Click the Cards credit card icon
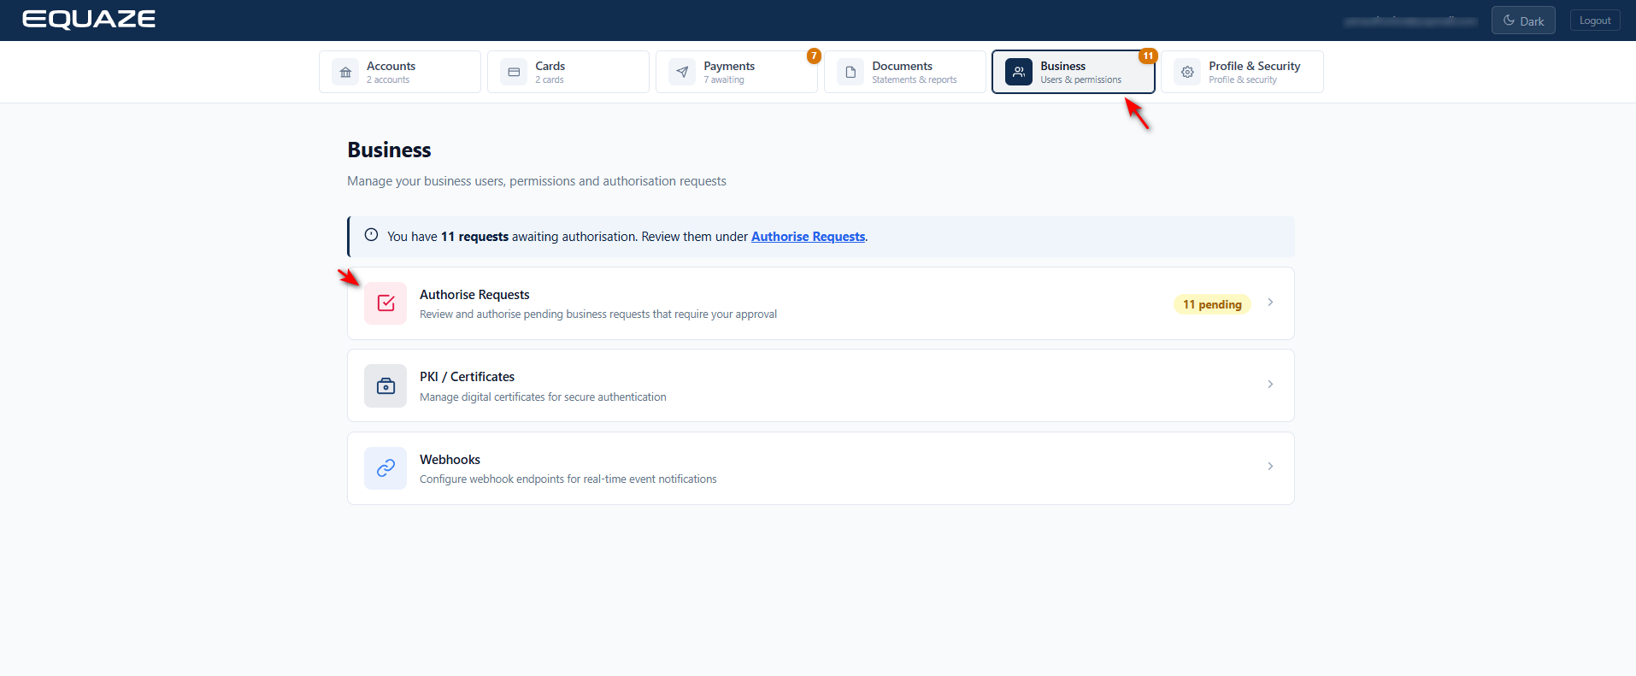1636x676 pixels. (x=514, y=73)
